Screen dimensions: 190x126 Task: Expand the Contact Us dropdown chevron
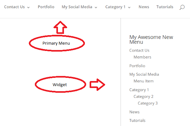pyautogui.click(x=28, y=8)
